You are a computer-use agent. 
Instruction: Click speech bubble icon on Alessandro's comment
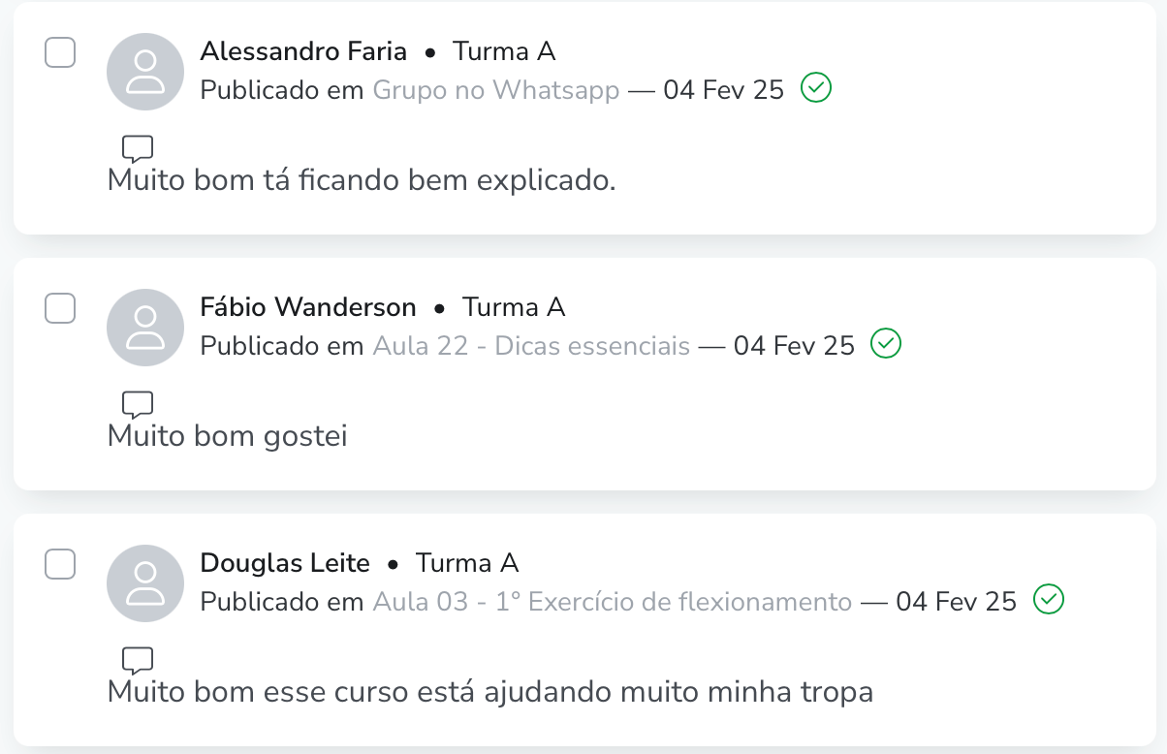(138, 149)
